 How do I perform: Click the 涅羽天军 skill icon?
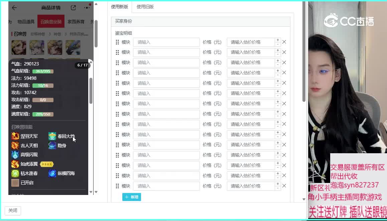(x=15, y=136)
